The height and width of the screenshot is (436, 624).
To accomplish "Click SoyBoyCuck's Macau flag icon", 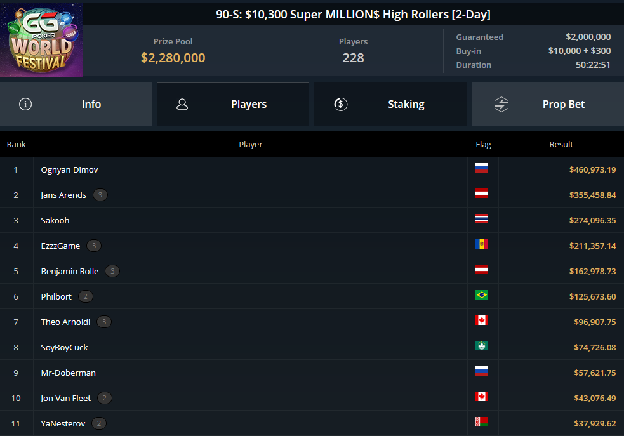I will point(482,346).
